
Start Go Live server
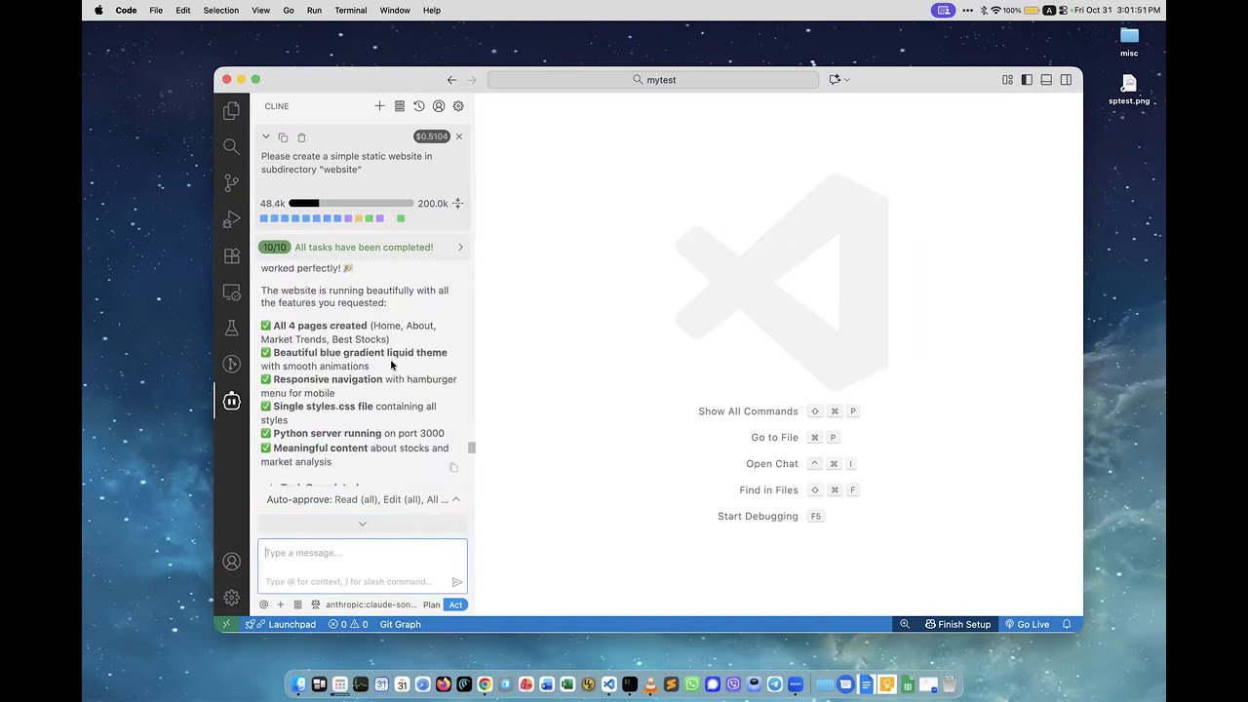click(1027, 624)
